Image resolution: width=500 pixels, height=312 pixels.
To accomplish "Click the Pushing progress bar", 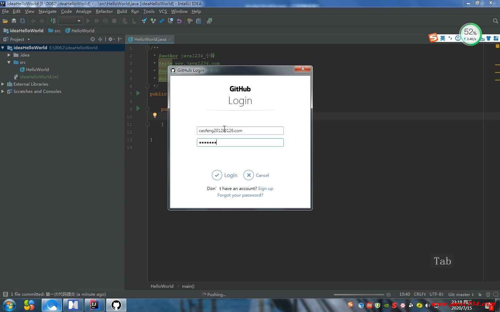I will (359, 295).
